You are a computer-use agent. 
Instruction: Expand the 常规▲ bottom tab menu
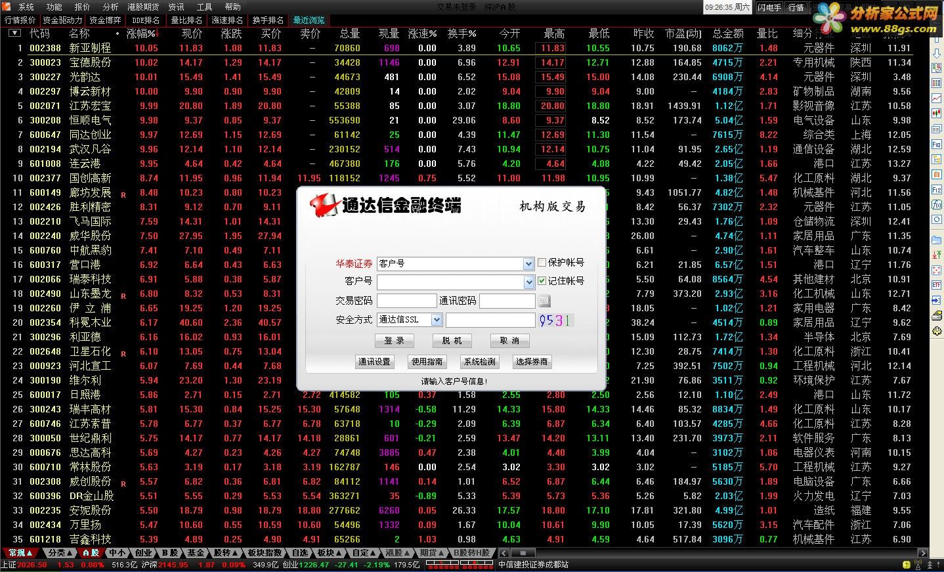click(x=20, y=553)
